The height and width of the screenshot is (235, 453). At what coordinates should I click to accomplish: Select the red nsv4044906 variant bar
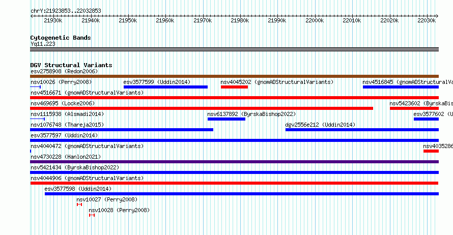coord(234,183)
